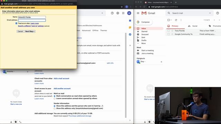Viewport: 221px width, 124px height.
Task: Toggle the select-all checkbox in inbox toolbar
Action: point(169,20)
